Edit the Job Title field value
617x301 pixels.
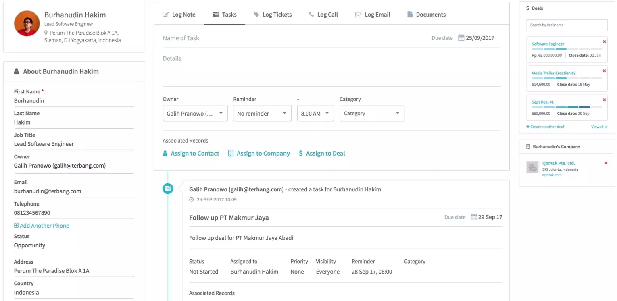[74, 144]
